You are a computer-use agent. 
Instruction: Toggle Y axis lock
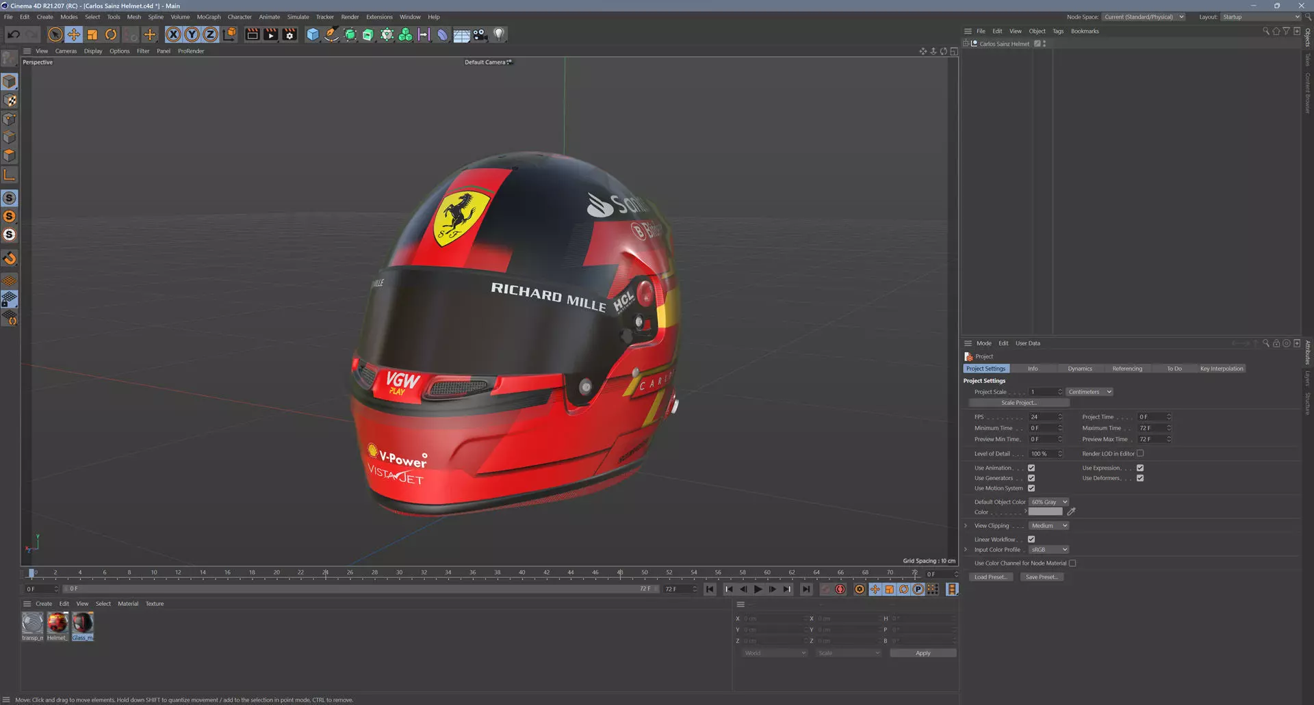(x=192, y=34)
